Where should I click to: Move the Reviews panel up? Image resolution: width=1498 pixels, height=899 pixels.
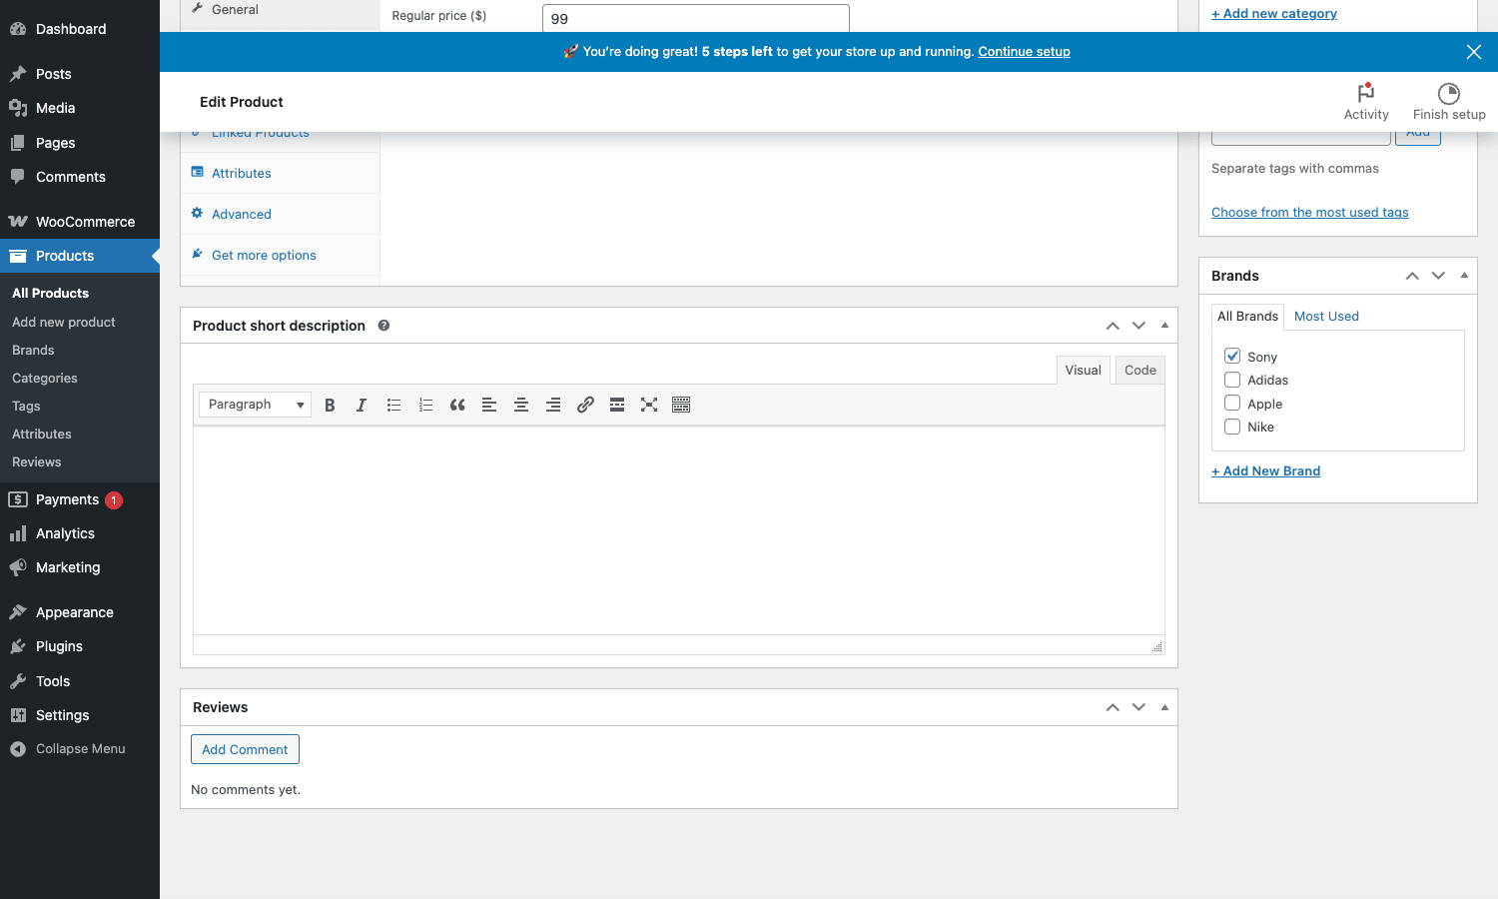click(x=1113, y=707)
